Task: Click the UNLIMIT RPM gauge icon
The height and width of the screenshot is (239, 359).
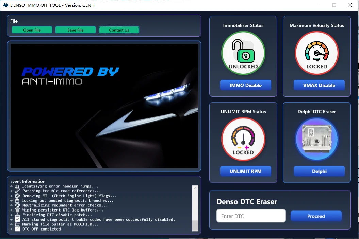Action: click(x=243, y=139)
